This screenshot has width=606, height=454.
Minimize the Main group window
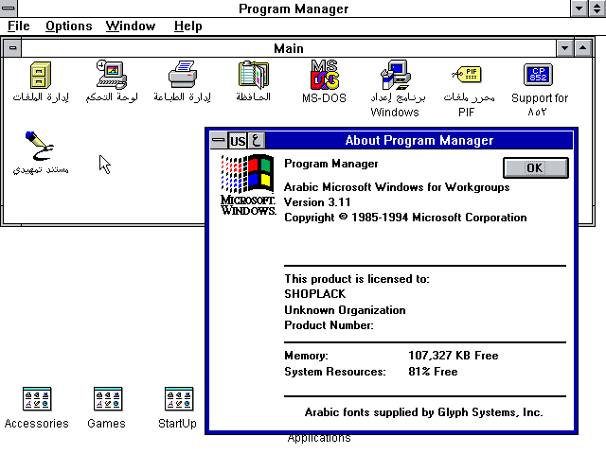564,48
